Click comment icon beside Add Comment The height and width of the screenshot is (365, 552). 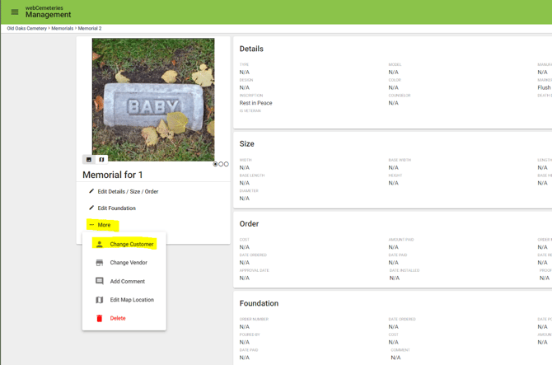click(100, 281)
